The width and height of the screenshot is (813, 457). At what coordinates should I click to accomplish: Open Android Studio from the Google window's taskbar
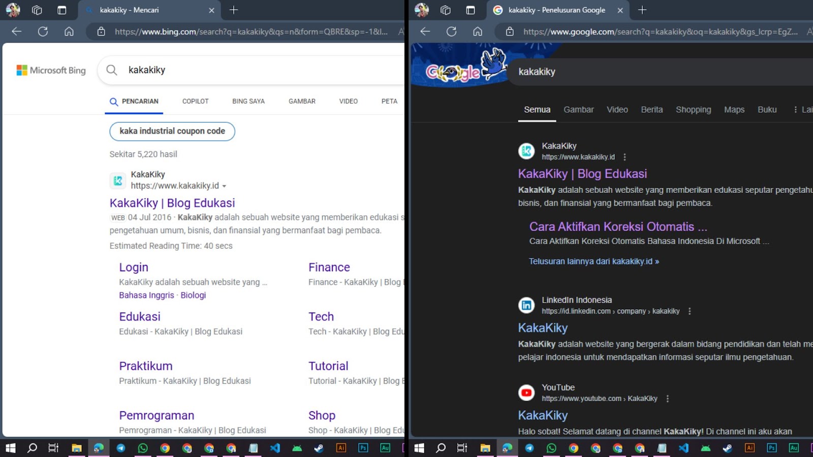[706, 448]
